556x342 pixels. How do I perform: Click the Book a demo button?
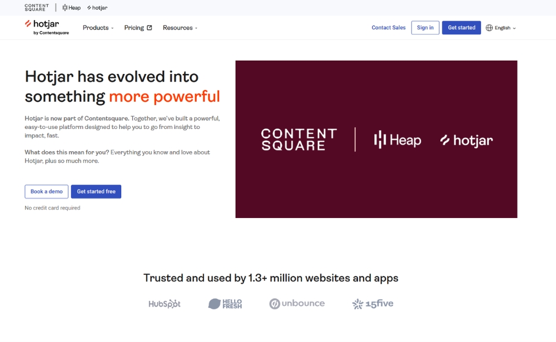point(46,191)
